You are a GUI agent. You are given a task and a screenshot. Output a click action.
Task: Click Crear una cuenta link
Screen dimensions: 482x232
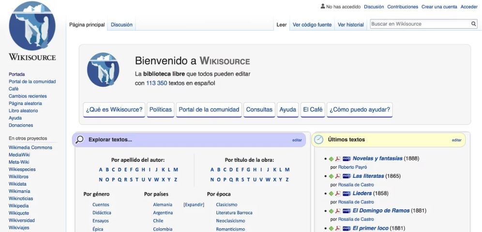pos(439,6)
